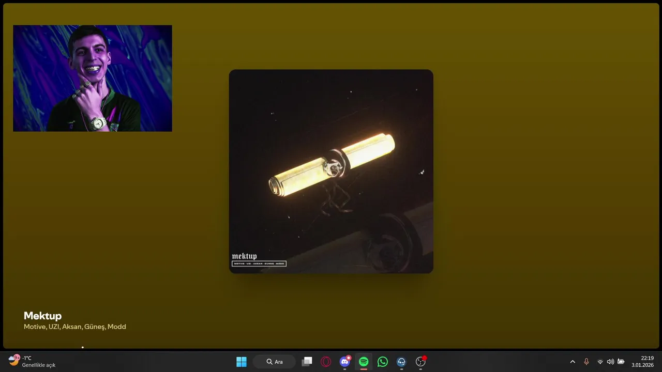Open the clock showing 22:19 and date
Image resolution: width=662 pixels, height=372 pixels.
coord(642,362)
